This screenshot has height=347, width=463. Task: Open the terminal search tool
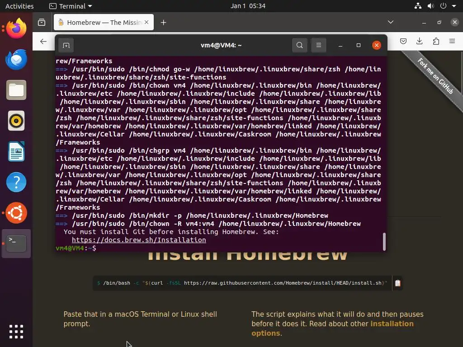point(299,45)
